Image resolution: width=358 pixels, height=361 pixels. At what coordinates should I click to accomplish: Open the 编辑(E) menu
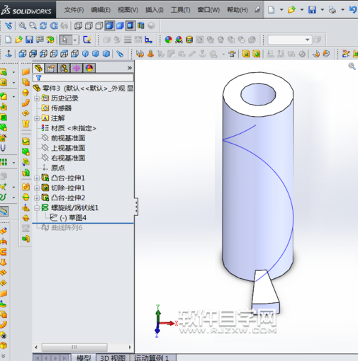(101, 10)
